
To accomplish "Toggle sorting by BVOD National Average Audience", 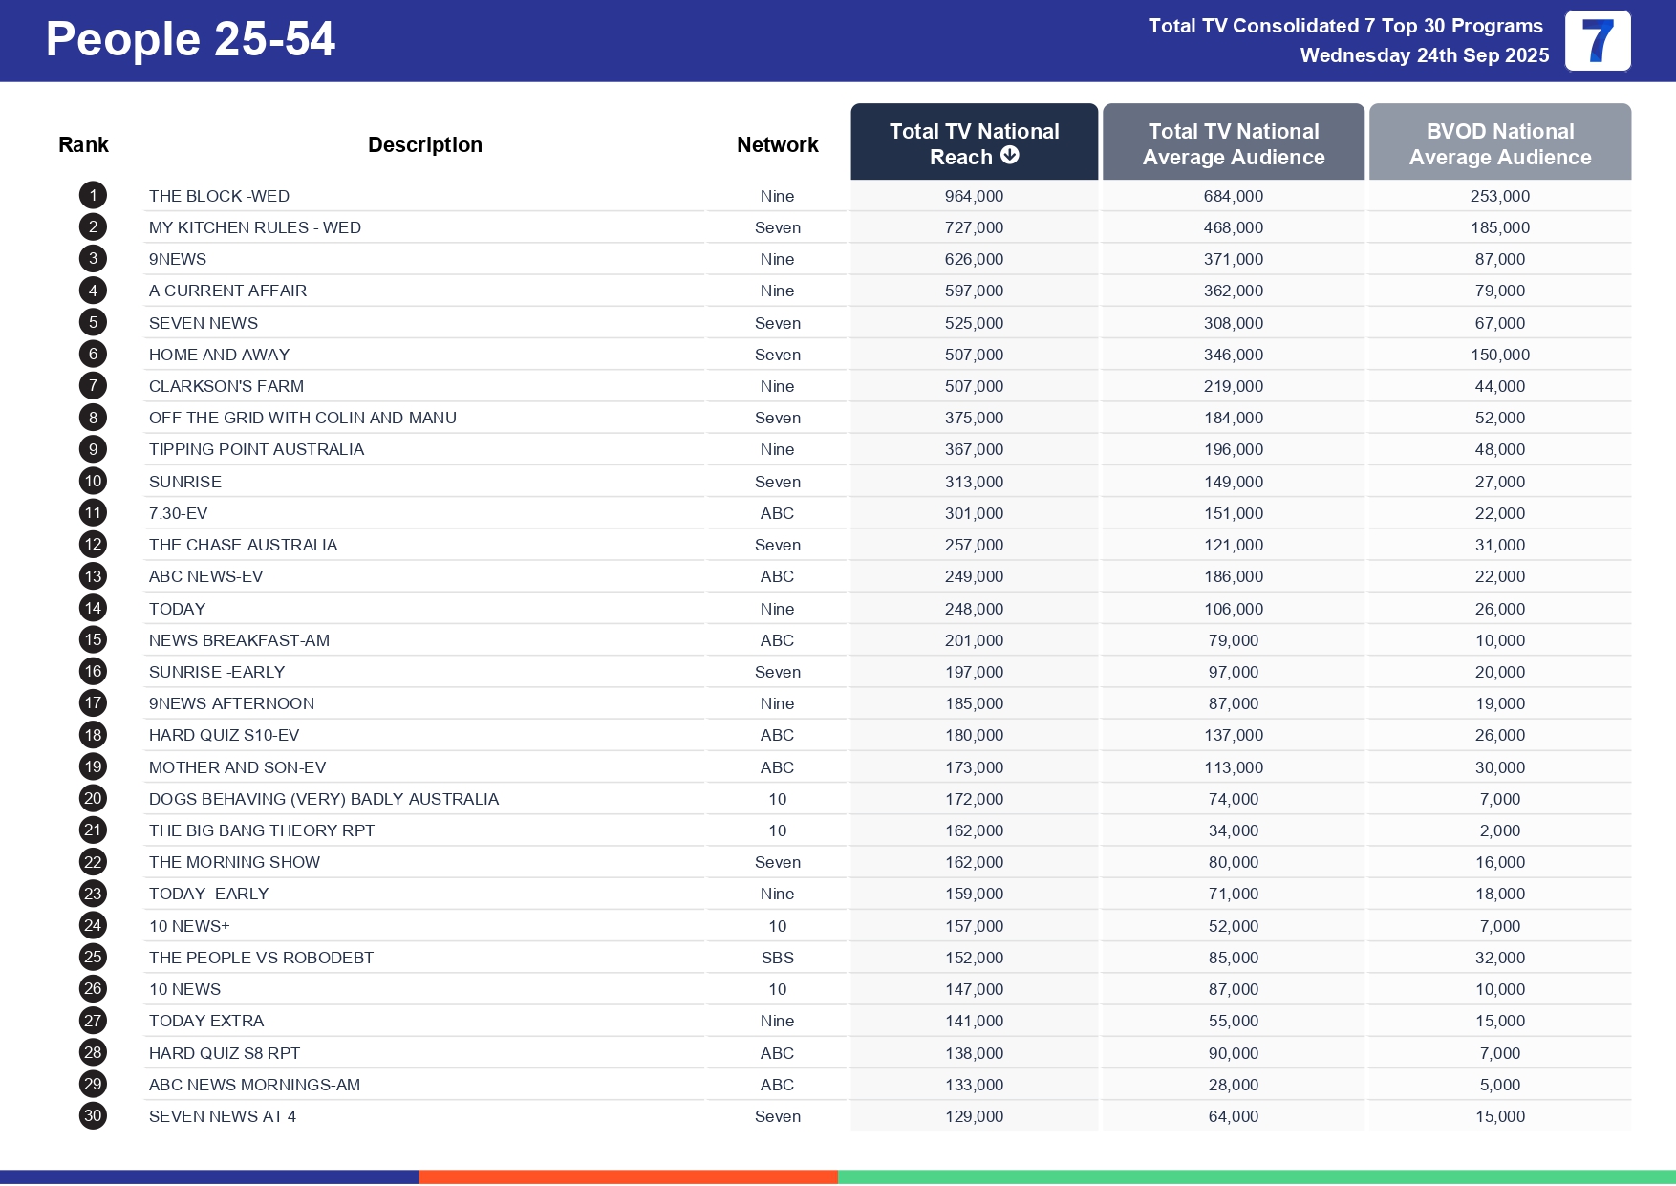I will [1500, 143].
